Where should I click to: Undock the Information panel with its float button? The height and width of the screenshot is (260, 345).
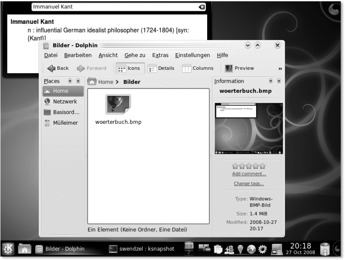[271, 81]
